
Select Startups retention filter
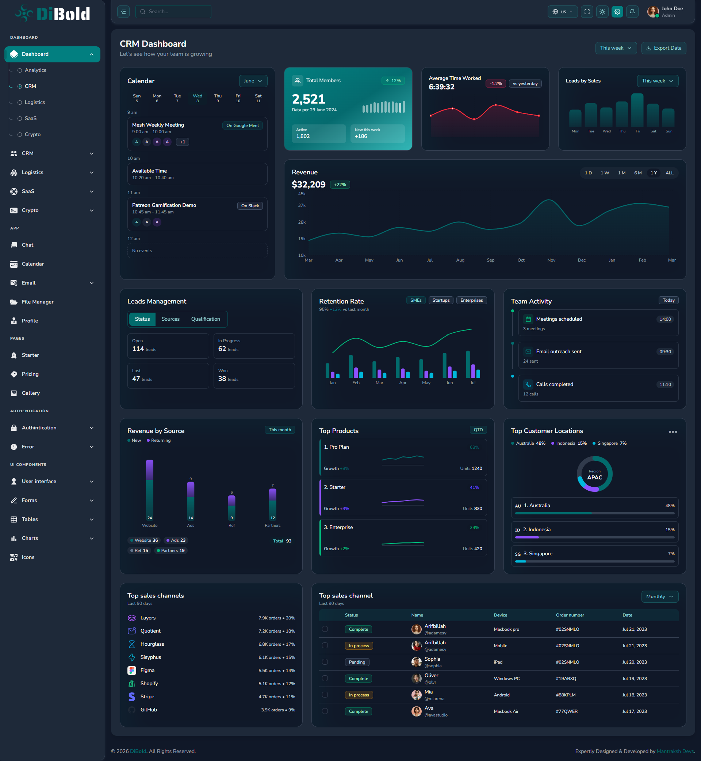441,300
